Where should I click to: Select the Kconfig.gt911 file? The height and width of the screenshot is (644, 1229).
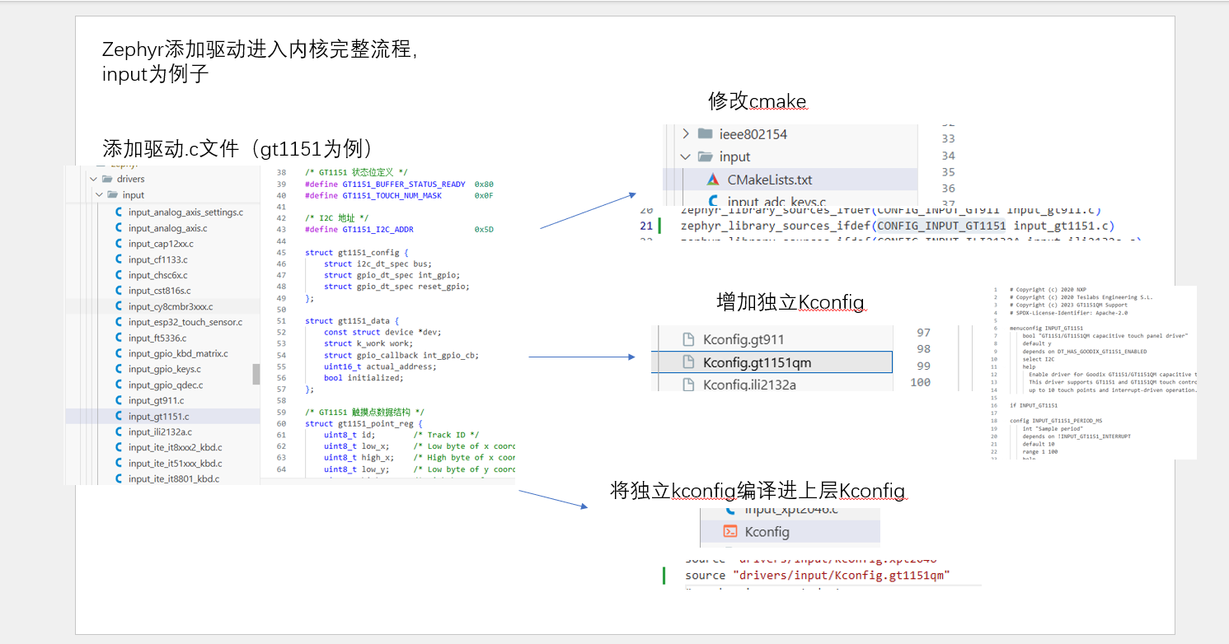click(743, 339)
